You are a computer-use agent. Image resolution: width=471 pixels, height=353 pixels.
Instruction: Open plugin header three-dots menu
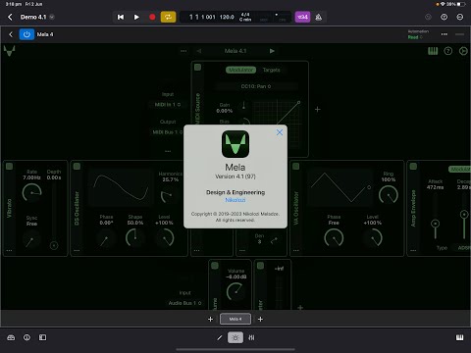(444, 34)
